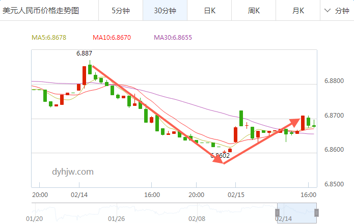The width and height of the screenshot is (354, 224).
Task: Click the right handle of range slider
Action: click(316, 213)
